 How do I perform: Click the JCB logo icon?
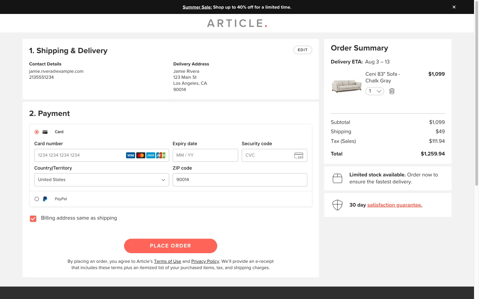(161, 155)
